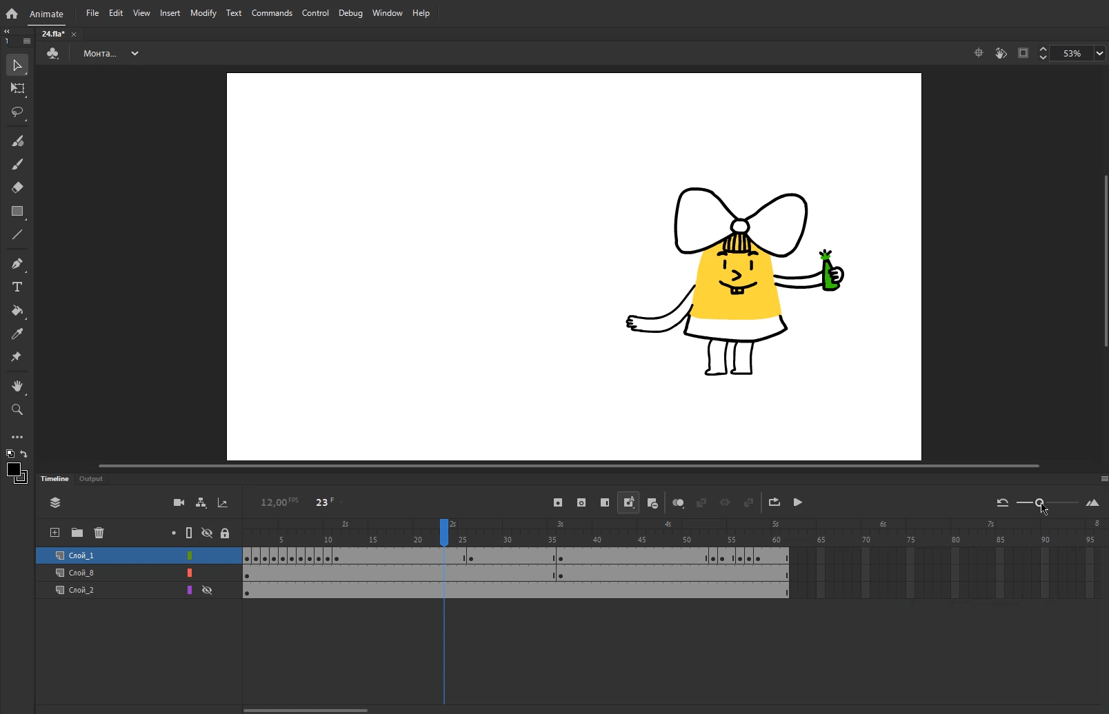The image size is (1109, 714).
Task: Select the Text tool
Action: (17, 287)
